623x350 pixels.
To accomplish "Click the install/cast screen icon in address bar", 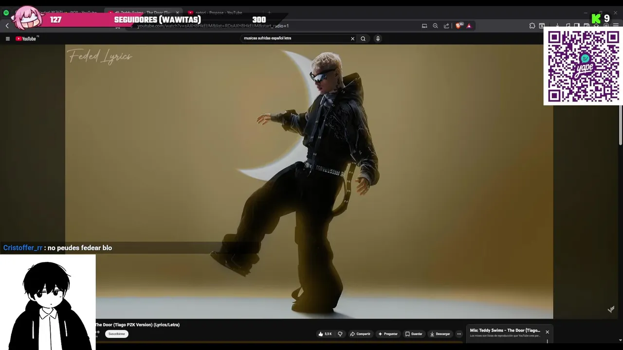I will (424, 26).
